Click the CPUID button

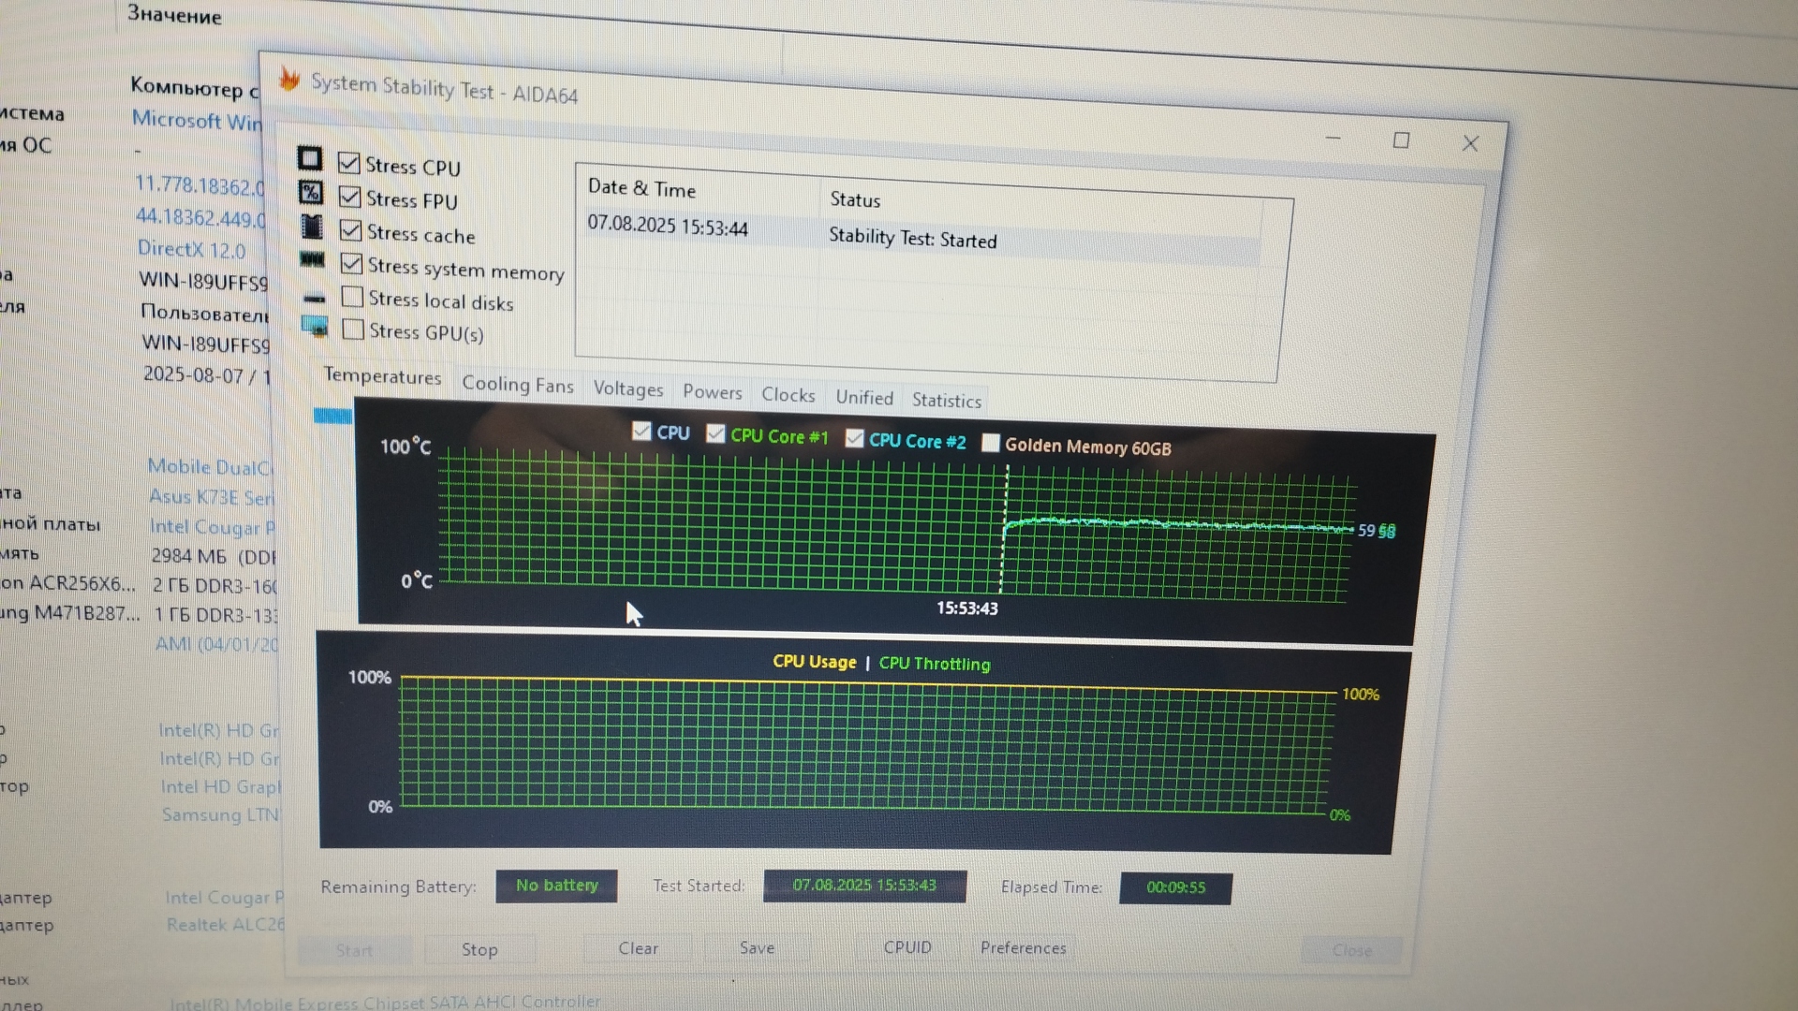[906, 947]
